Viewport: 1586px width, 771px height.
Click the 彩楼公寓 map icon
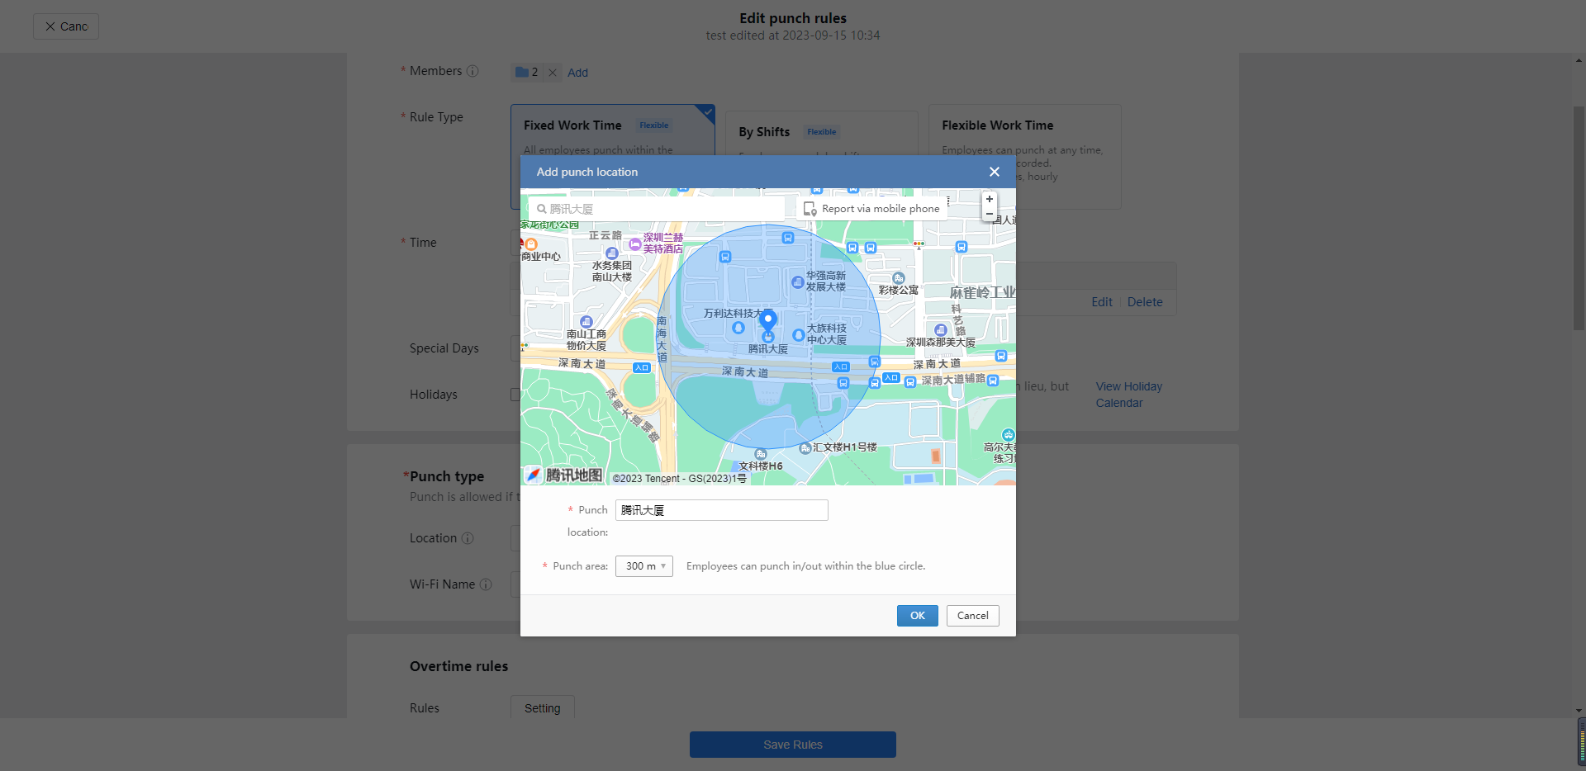click(899, 278)
